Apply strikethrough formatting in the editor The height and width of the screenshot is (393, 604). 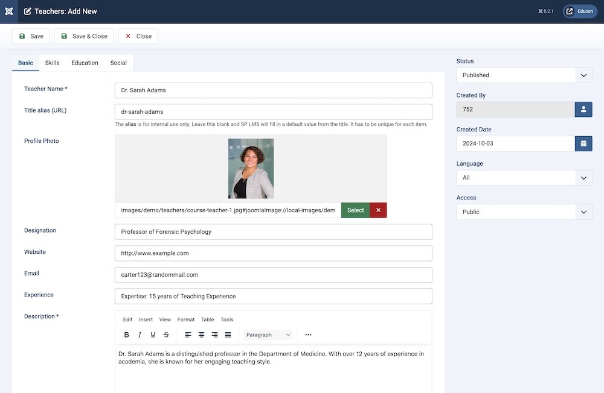[166, 335]
